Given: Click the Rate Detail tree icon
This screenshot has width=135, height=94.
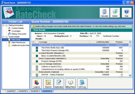Looking at the screenshot, I should pyautogui.click(x=9, y=40).
